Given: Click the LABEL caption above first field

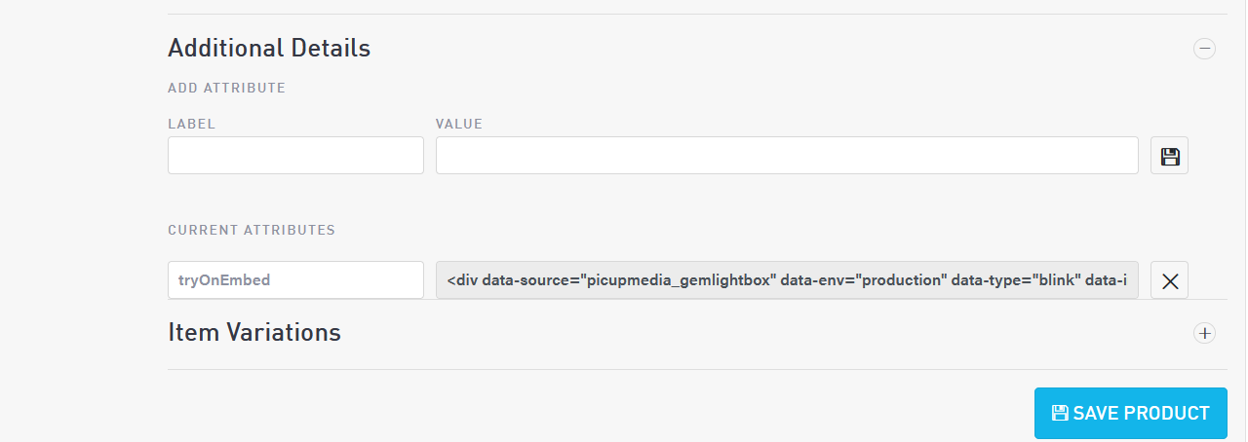Looking at the screenshot, I should pyautogui.click(x=191, y=124).
